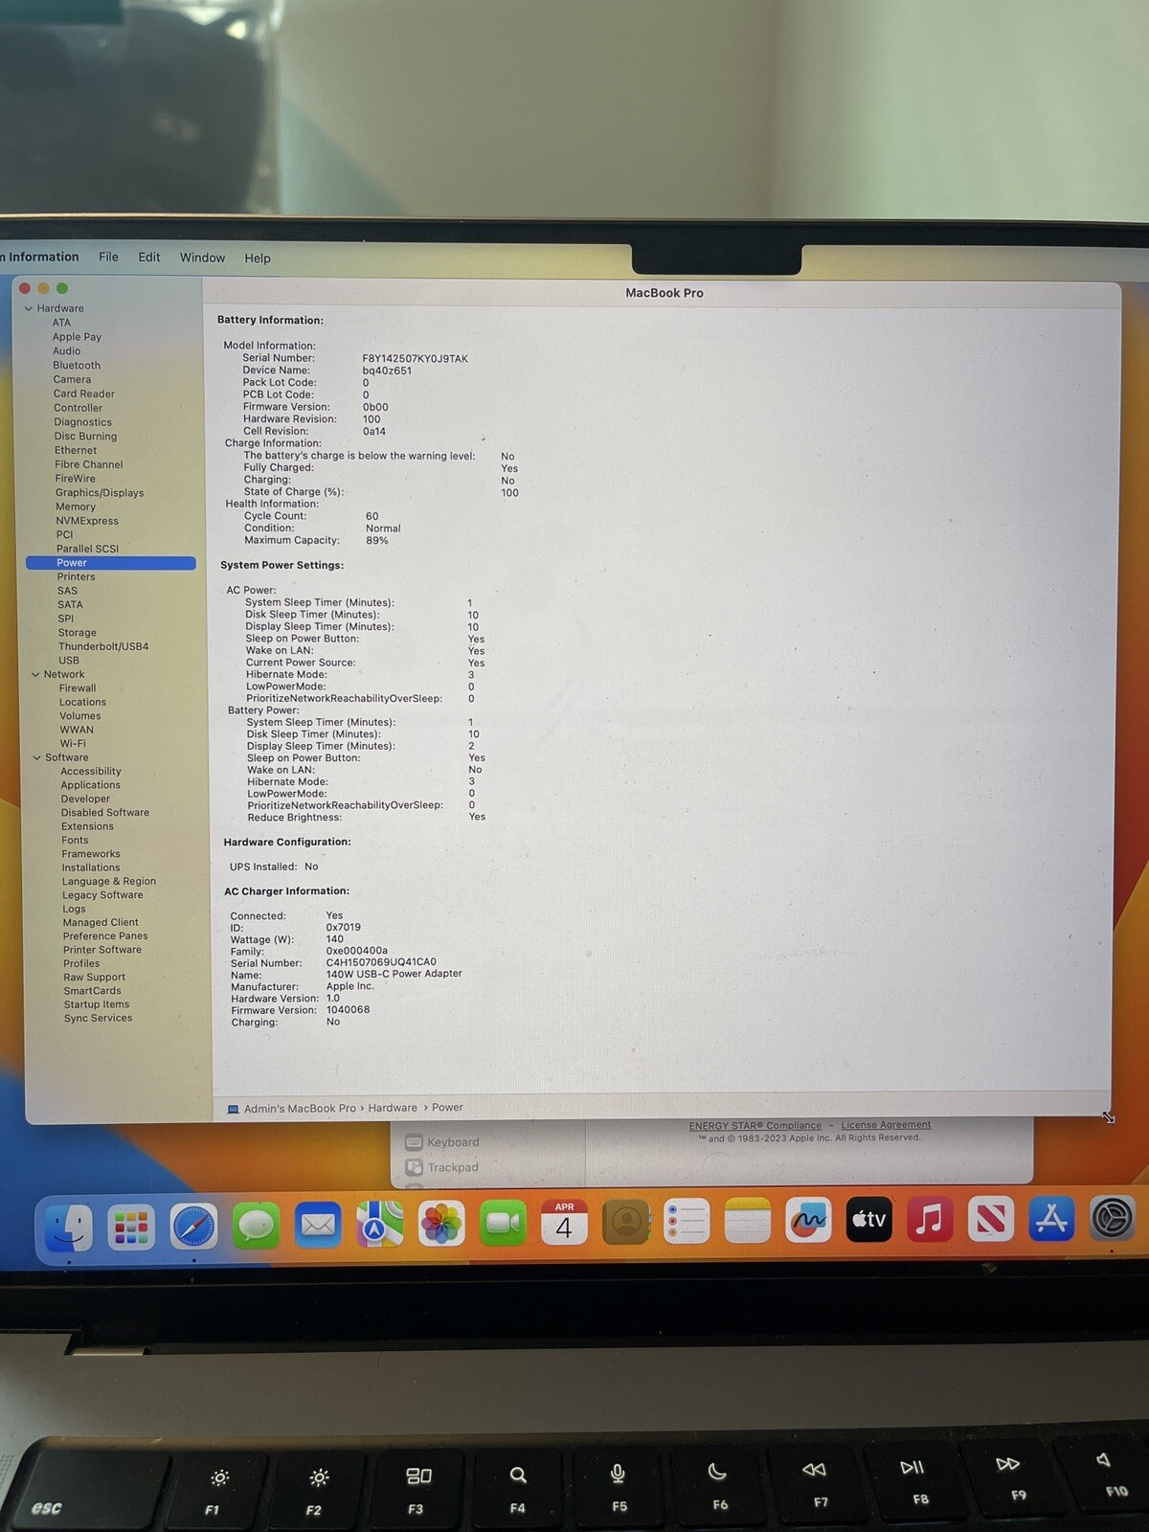Open ENERGY STAR Compliance link
The image size is (1149, 1532).
[x=755, y=1125]
